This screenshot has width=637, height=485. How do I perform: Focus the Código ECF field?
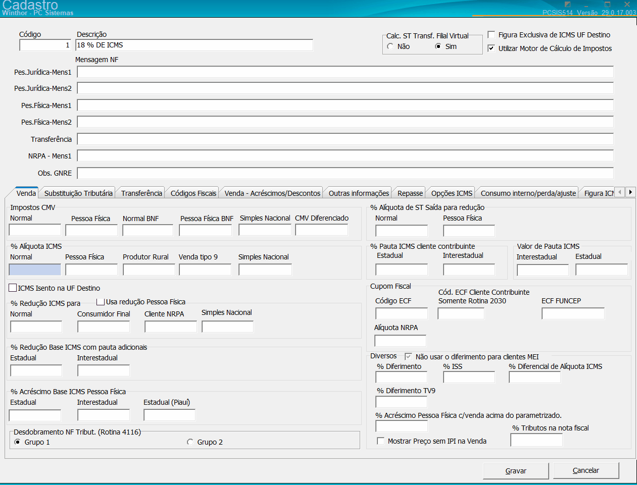pyautogui.click(x=402, y=313)
